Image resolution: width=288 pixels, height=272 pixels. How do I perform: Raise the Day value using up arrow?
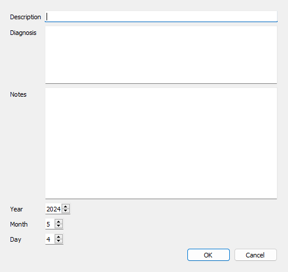point(59,237)
